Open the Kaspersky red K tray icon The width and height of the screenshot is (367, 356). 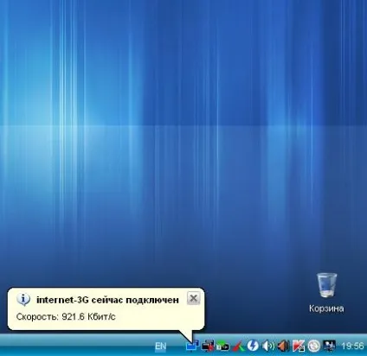pos(299,346)
